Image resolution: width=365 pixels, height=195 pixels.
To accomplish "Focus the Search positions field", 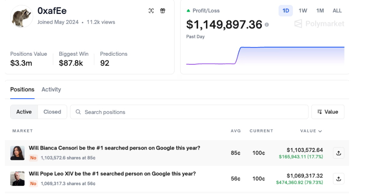I will [193, 112].
